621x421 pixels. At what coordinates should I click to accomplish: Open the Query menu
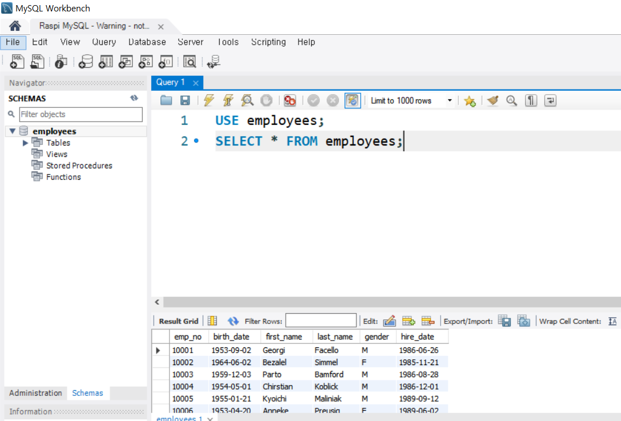(x=104, y=42)
